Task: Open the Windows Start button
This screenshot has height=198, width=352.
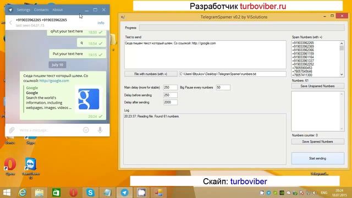Action: click(x=7, y=193)
